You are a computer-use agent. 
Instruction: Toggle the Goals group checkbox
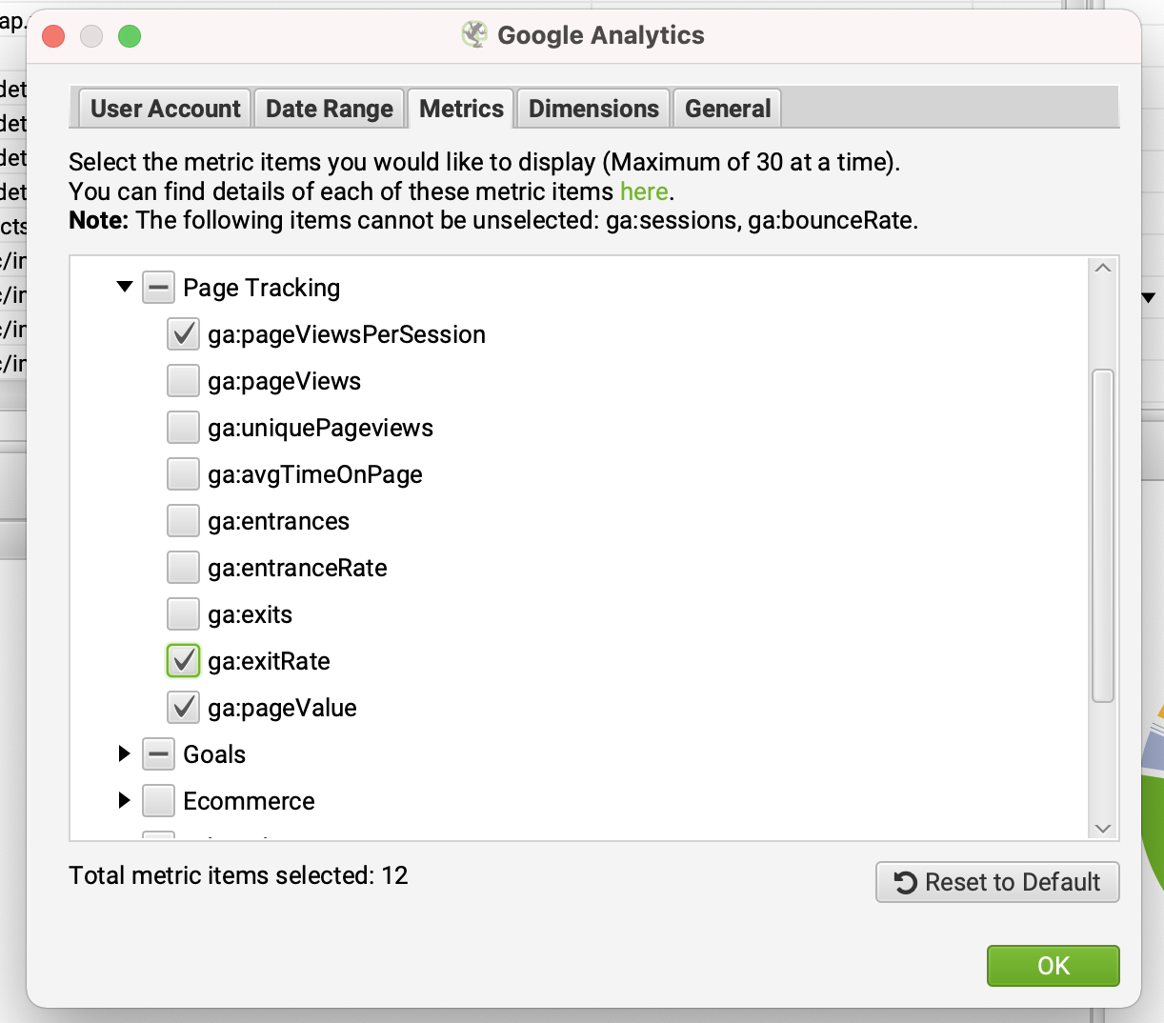[x=158, y=754]
